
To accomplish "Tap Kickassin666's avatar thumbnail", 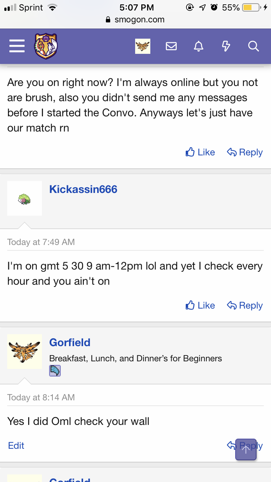I will 25,198.
